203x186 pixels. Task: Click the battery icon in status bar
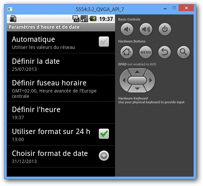(x=93, y=19)
